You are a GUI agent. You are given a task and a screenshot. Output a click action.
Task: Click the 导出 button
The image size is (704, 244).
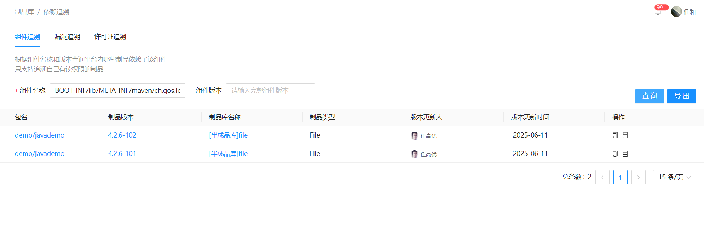pos(682,96)
